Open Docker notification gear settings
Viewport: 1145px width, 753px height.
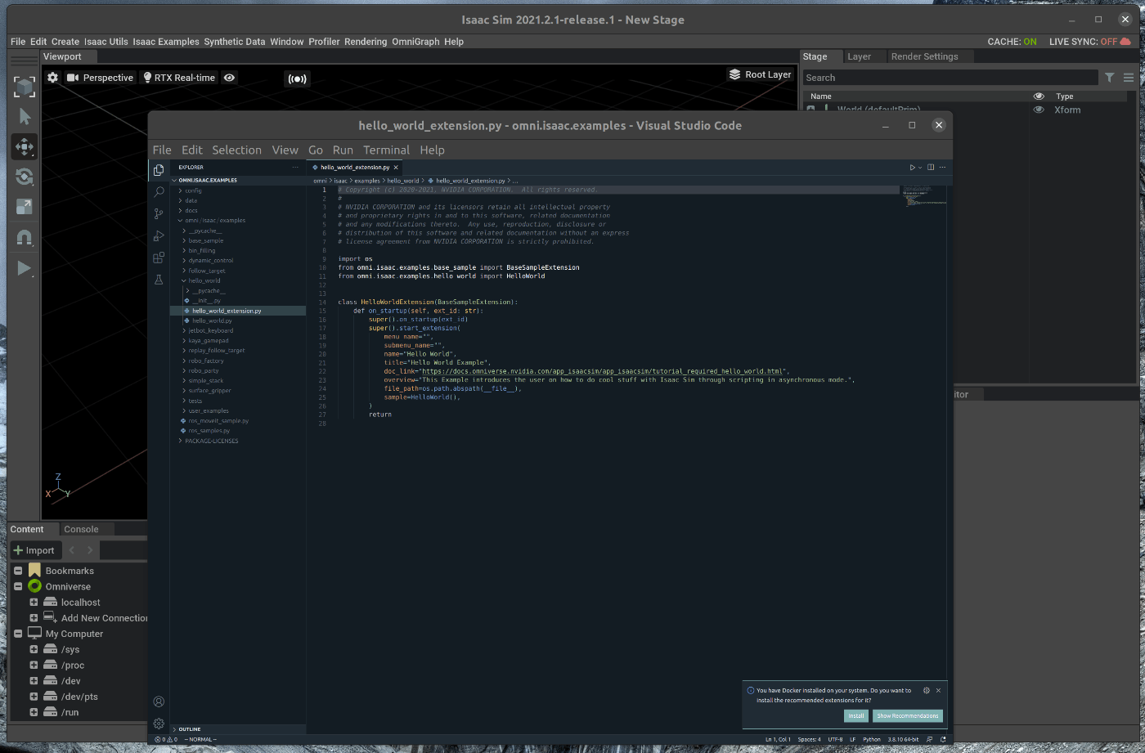[927, 690]
